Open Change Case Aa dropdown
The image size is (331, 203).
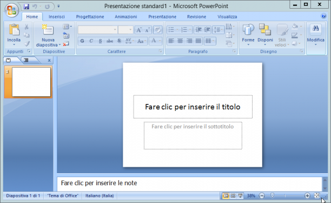point(142,41)
